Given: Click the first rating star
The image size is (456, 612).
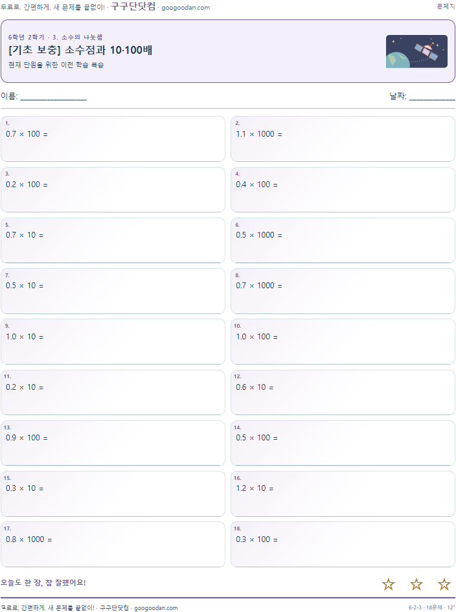Looking at the screenshot, I should [x=389, y=584].
